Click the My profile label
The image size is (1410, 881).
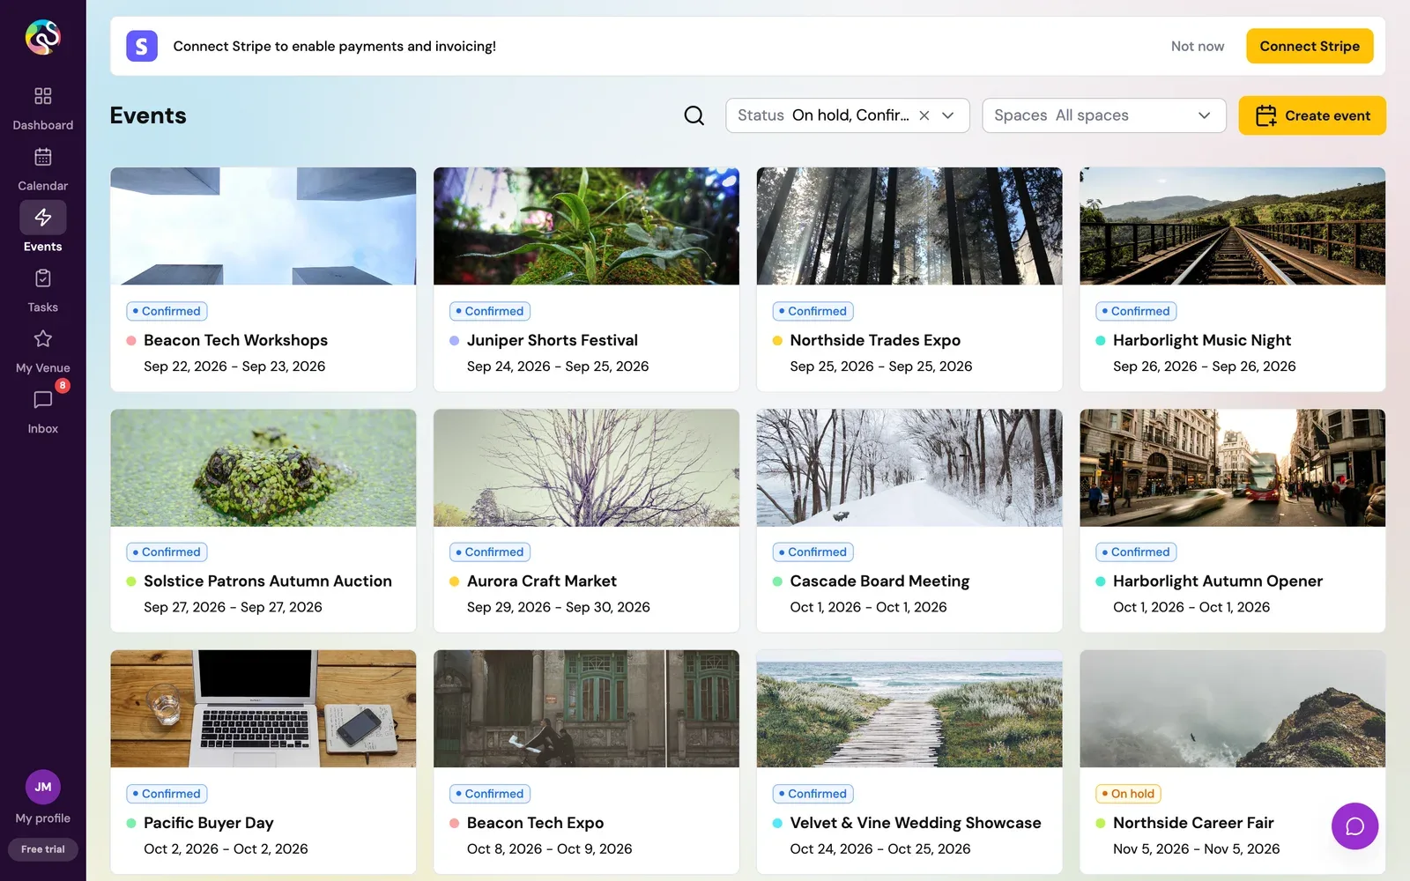pyautogui.click(x=42, y=818)
